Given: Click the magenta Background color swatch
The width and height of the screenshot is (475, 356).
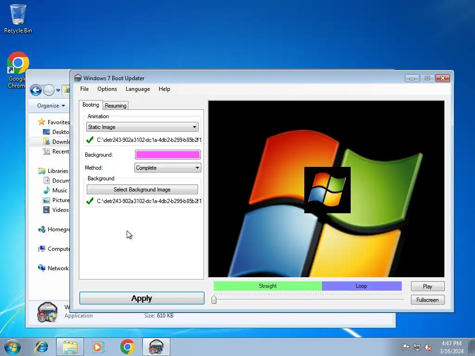Looking at the screenshot, I should pos(168,155).
